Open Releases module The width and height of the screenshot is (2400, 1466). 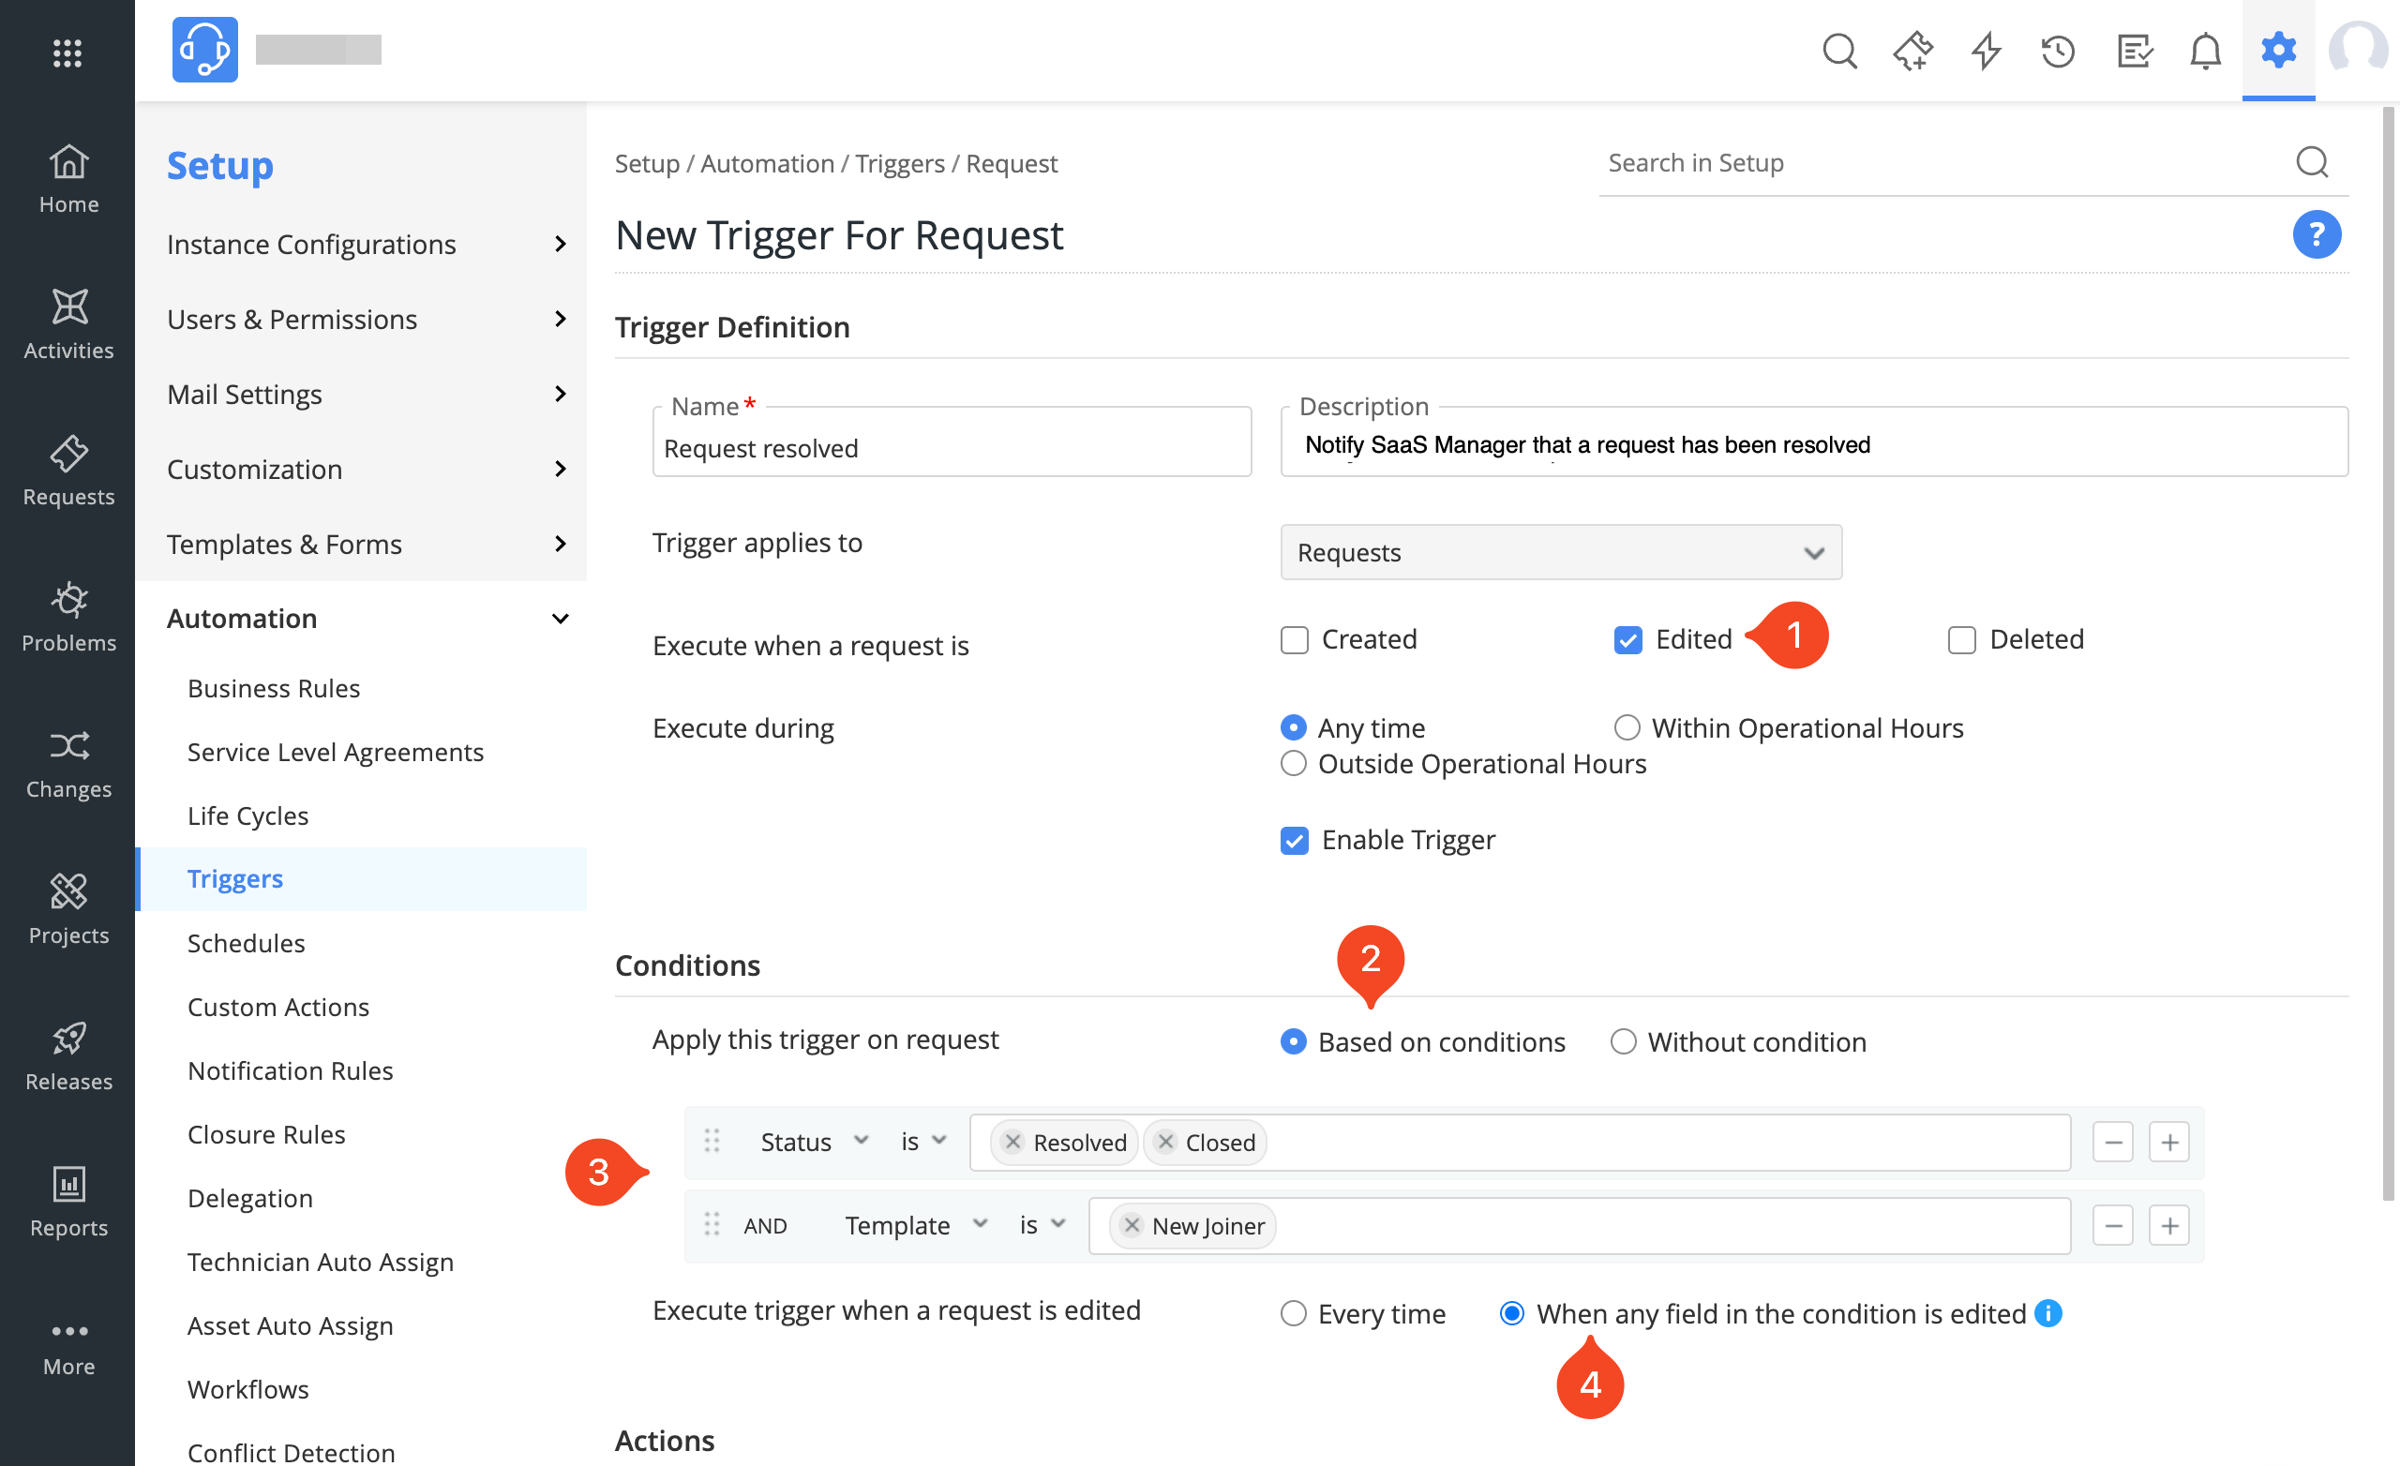point(68,1055)
